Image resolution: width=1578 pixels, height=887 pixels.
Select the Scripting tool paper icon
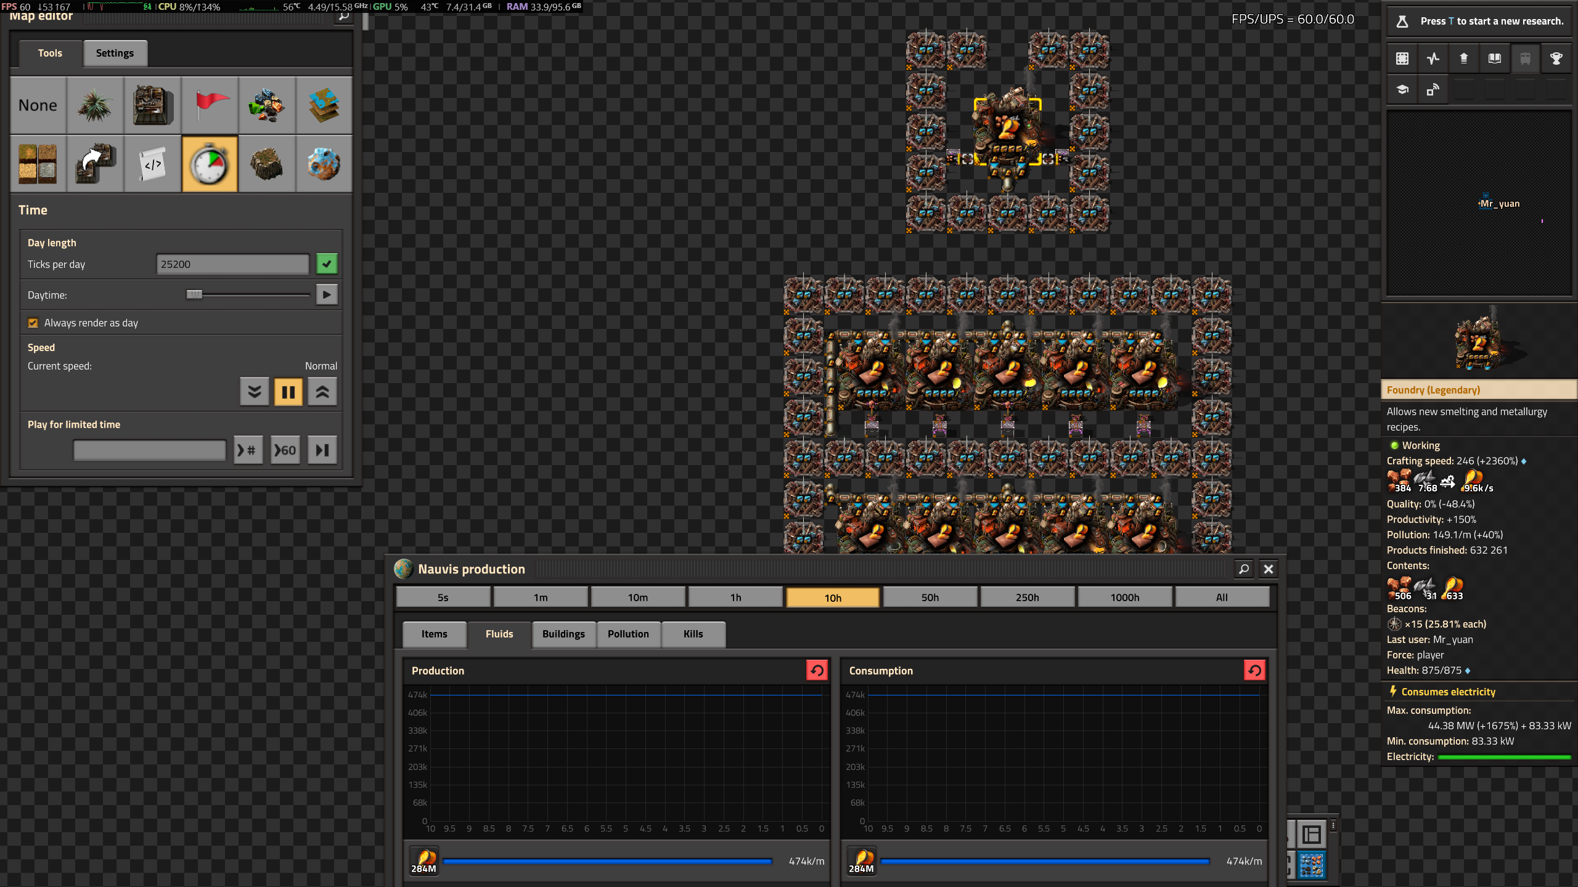(152, 164)
